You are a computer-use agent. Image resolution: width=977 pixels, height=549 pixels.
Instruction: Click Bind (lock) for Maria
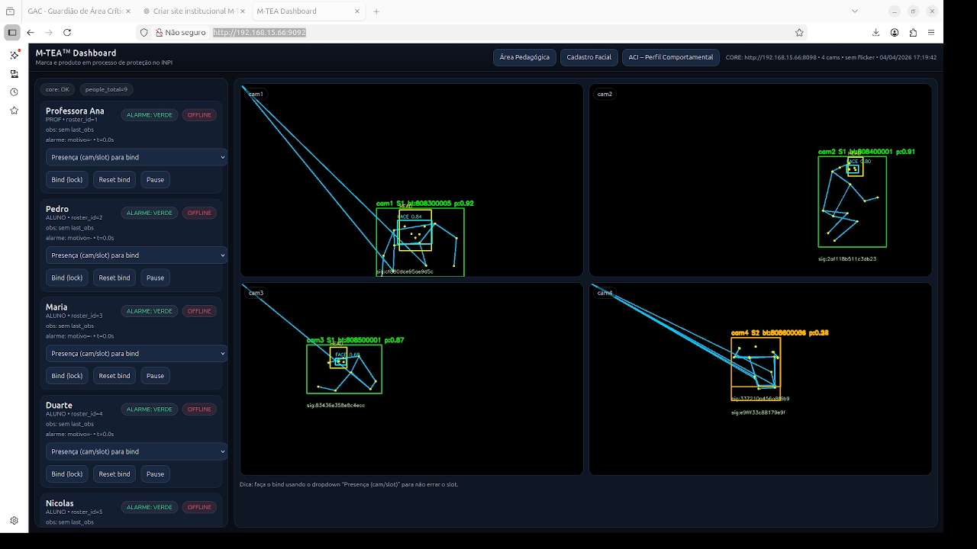[67, 376]
